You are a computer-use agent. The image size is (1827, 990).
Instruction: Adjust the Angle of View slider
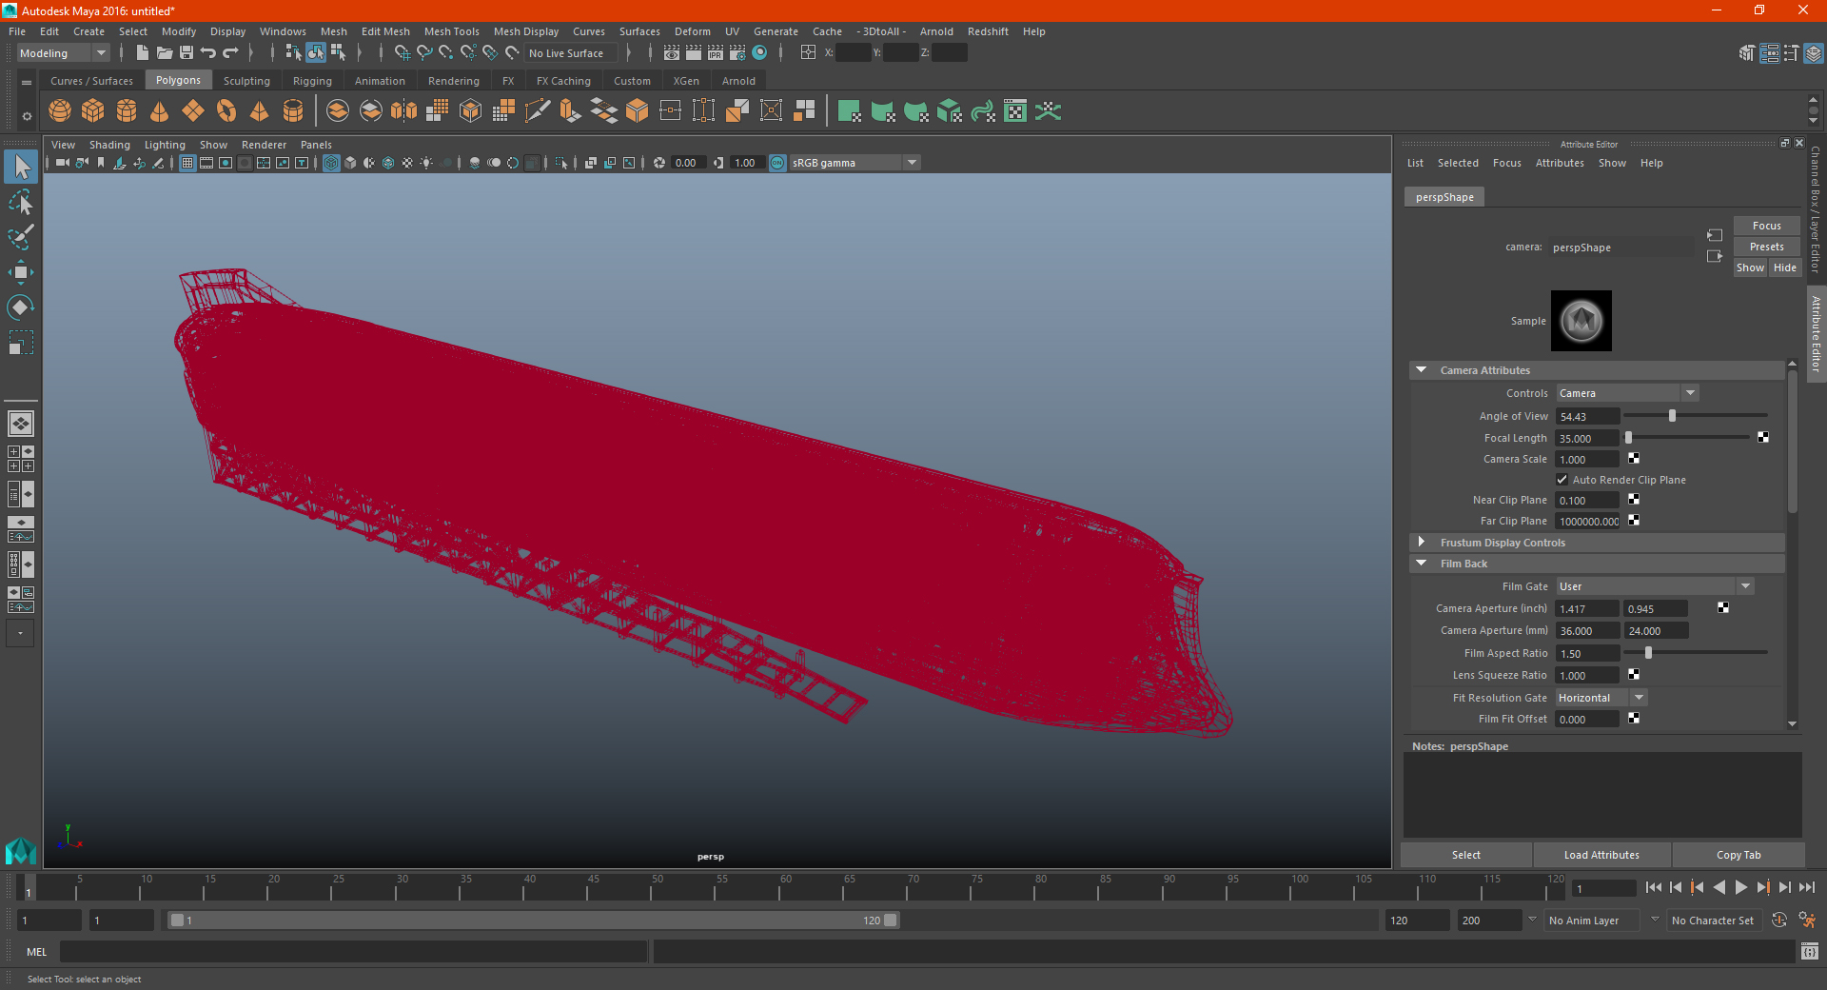(1672, 416)
